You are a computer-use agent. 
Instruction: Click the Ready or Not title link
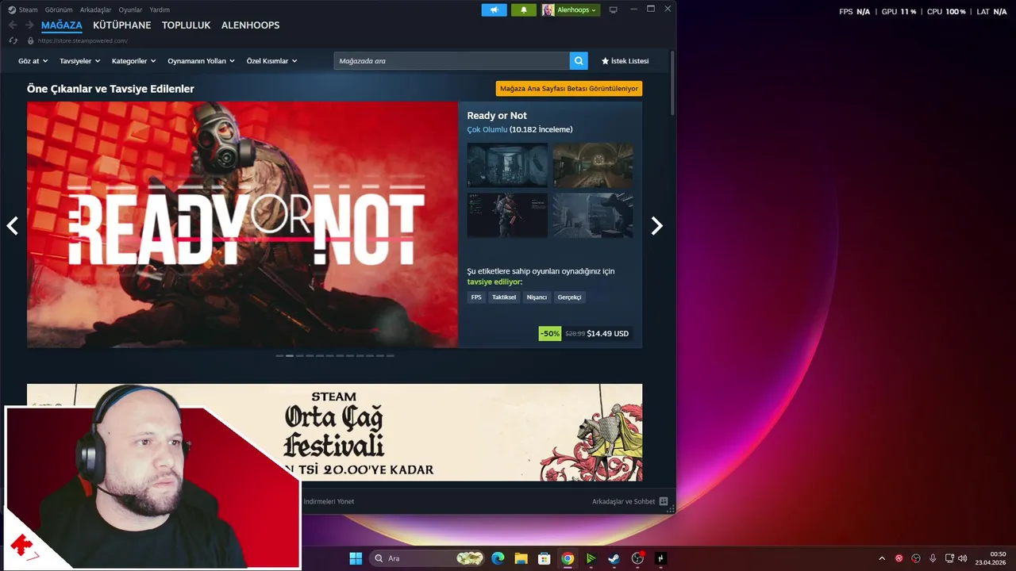pos(497,116)
